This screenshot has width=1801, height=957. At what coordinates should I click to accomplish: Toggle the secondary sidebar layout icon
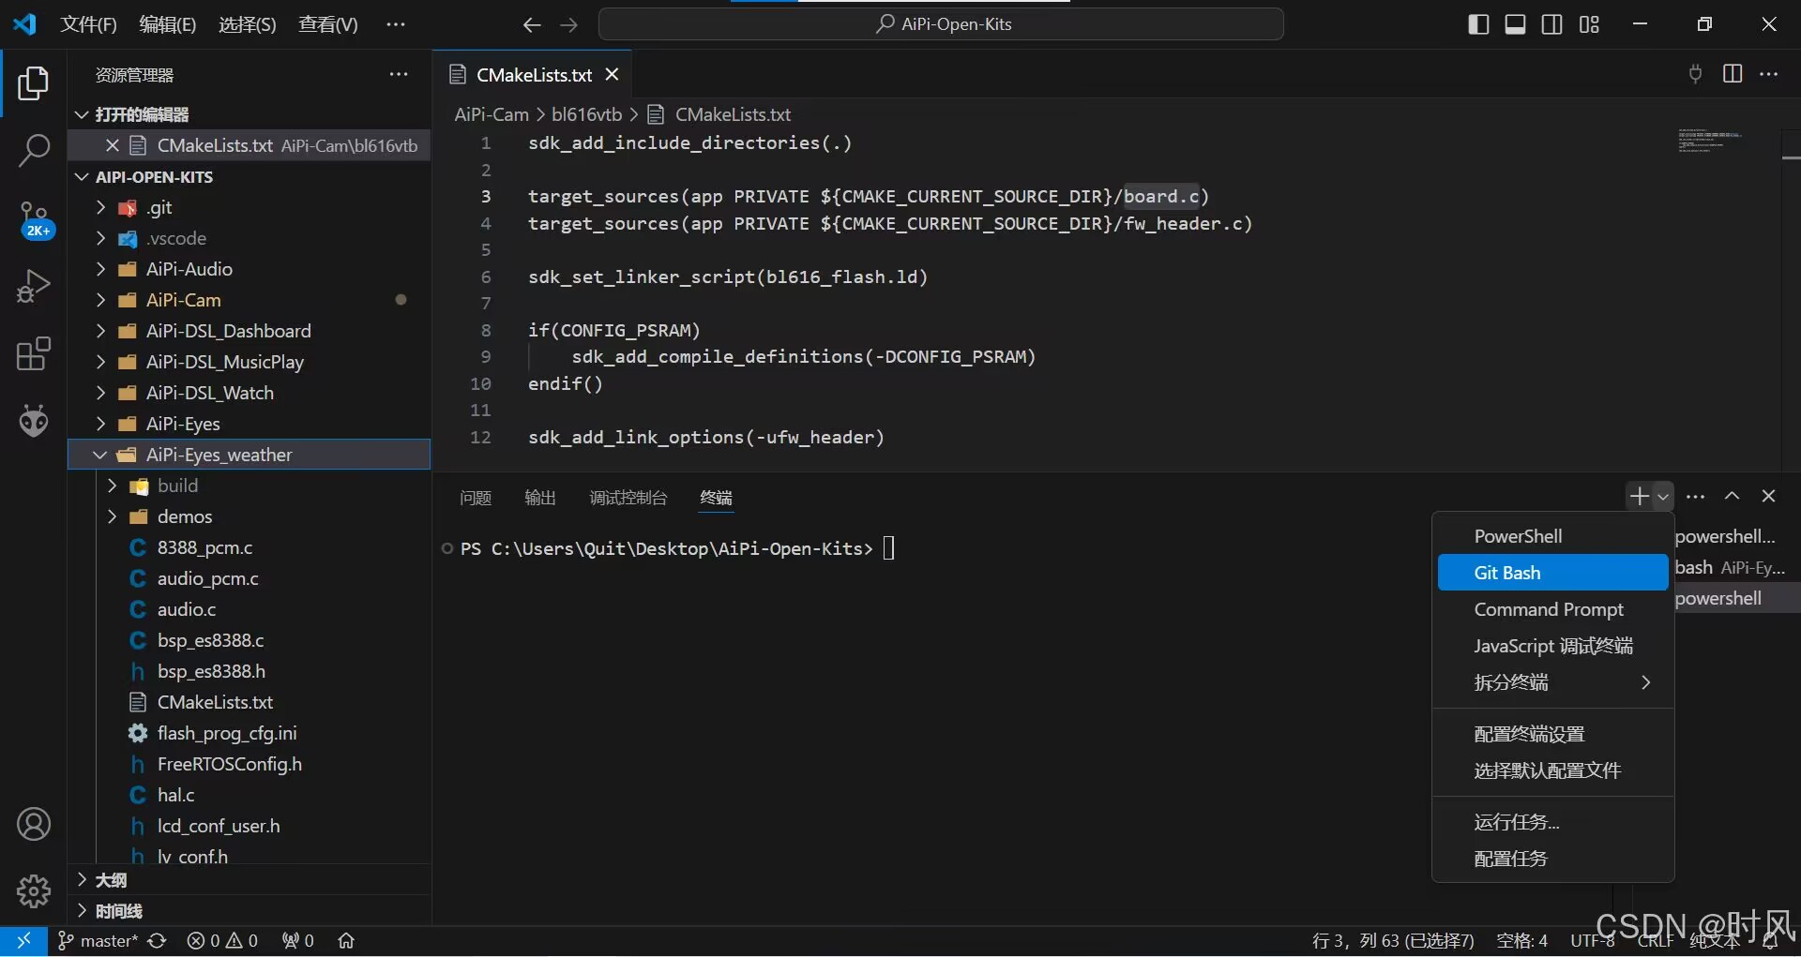click(x=1552, y=24)
